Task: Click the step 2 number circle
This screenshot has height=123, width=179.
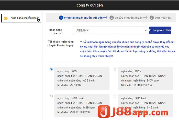Action: 111,18
